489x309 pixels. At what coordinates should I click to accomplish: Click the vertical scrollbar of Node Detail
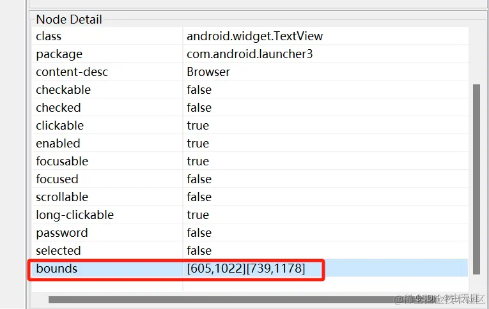476,179
